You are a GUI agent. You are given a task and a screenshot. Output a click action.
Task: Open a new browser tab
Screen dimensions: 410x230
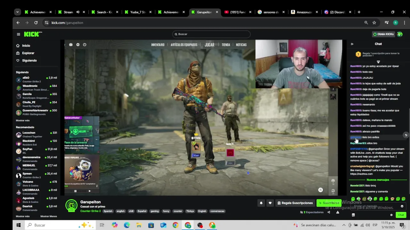(359, 12)
